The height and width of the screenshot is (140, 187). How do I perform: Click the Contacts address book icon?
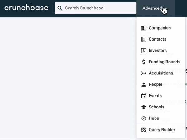pos(144,39)
